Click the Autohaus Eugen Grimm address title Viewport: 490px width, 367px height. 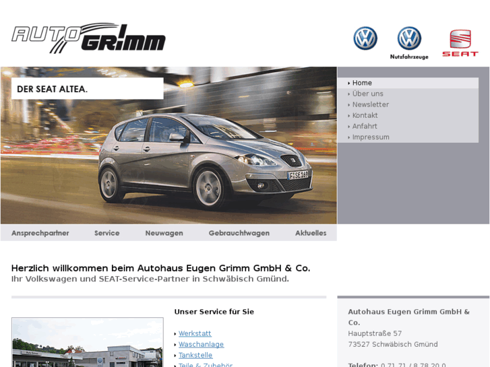tap(408, 317)
